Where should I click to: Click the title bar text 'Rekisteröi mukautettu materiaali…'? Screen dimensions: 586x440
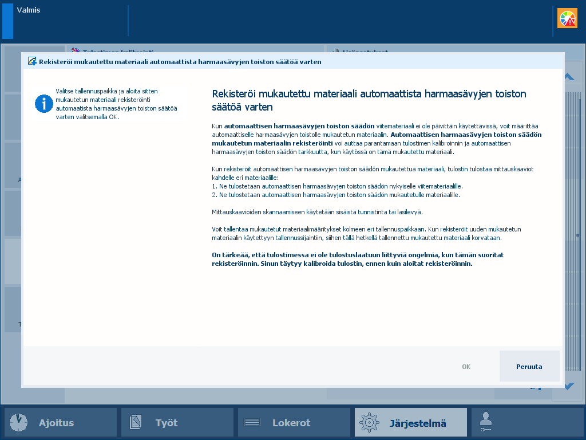(180, 62)
